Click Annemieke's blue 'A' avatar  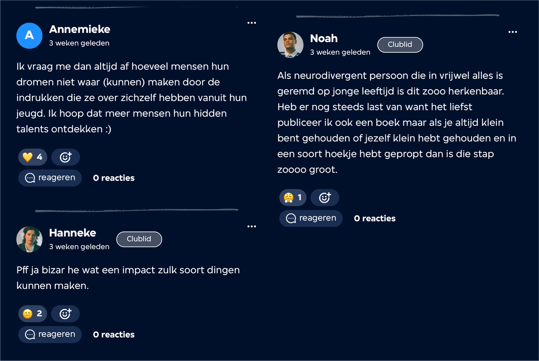29,35
